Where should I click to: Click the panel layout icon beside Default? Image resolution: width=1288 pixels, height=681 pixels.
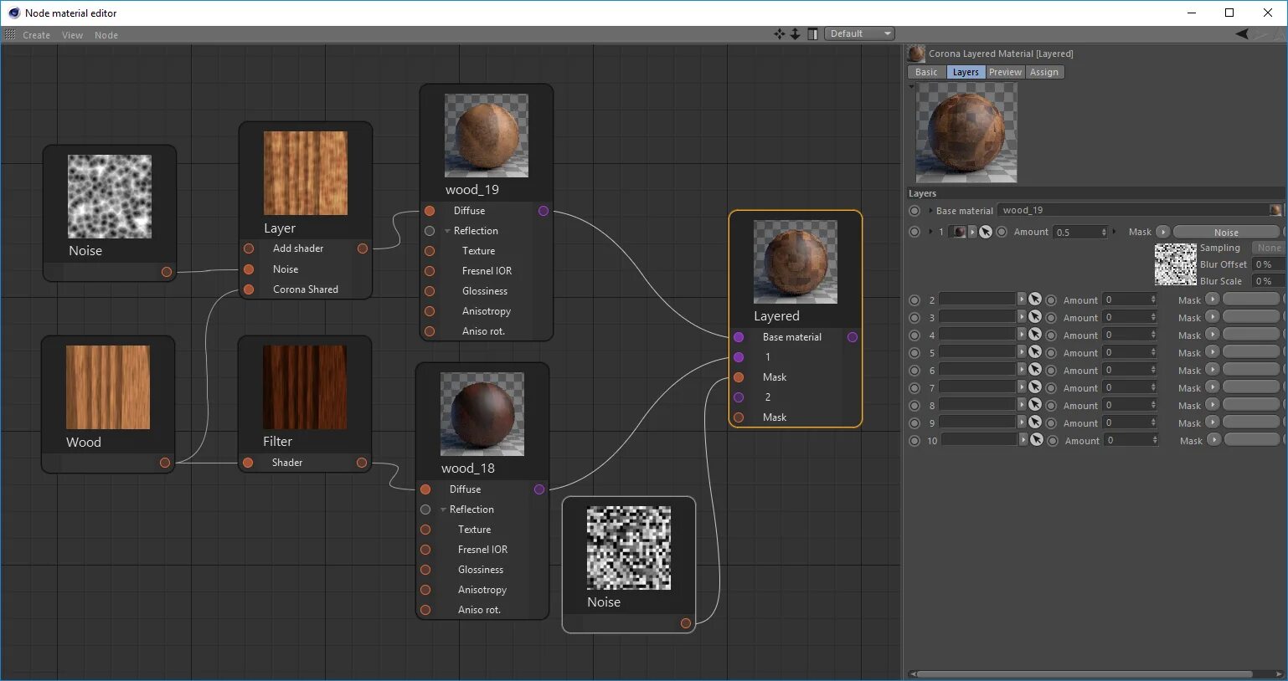pyautogui.click(x=812, y=34)
